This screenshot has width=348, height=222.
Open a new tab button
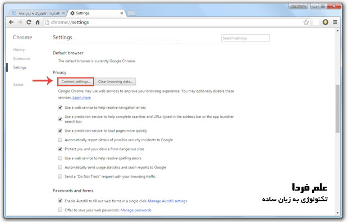click(x=131, y=13)
